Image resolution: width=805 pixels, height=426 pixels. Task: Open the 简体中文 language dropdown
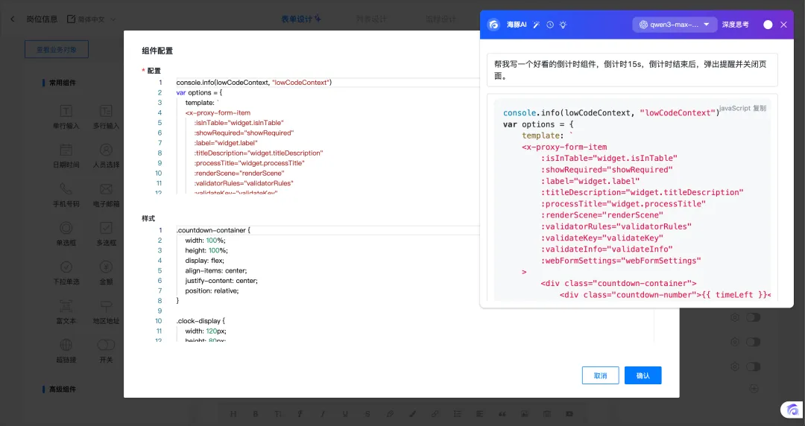pos(92,19)
